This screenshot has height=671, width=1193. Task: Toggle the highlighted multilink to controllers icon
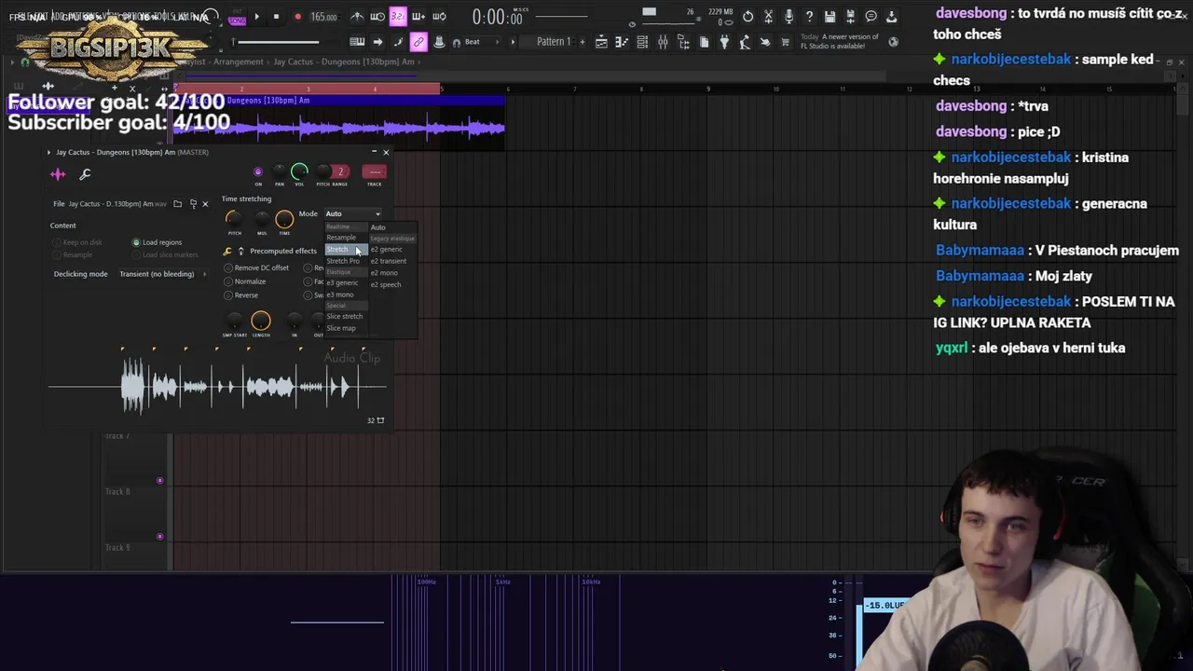coord(418,42)
